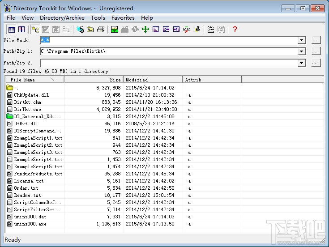Image resolution: width=329 pixels, height=247 pixels.
Task: Click the Path/Zip 2 input field
Action: pos(169,63)
